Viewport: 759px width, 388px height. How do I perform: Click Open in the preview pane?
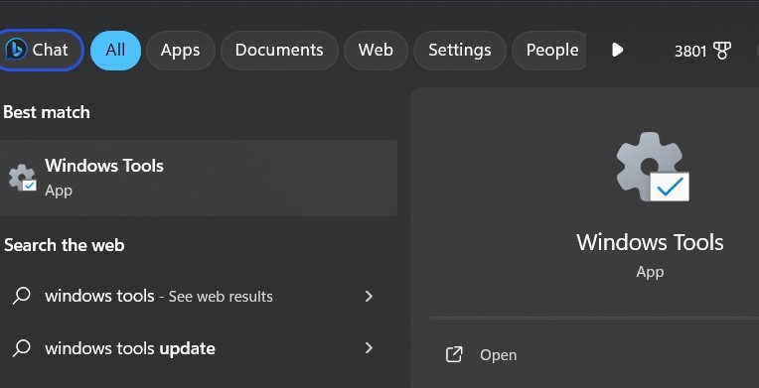(498, 355)
